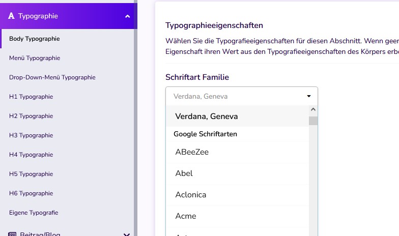The image size is (399, 236).
Task: Click the Schriftart Familie label
Action: [197, 77]
